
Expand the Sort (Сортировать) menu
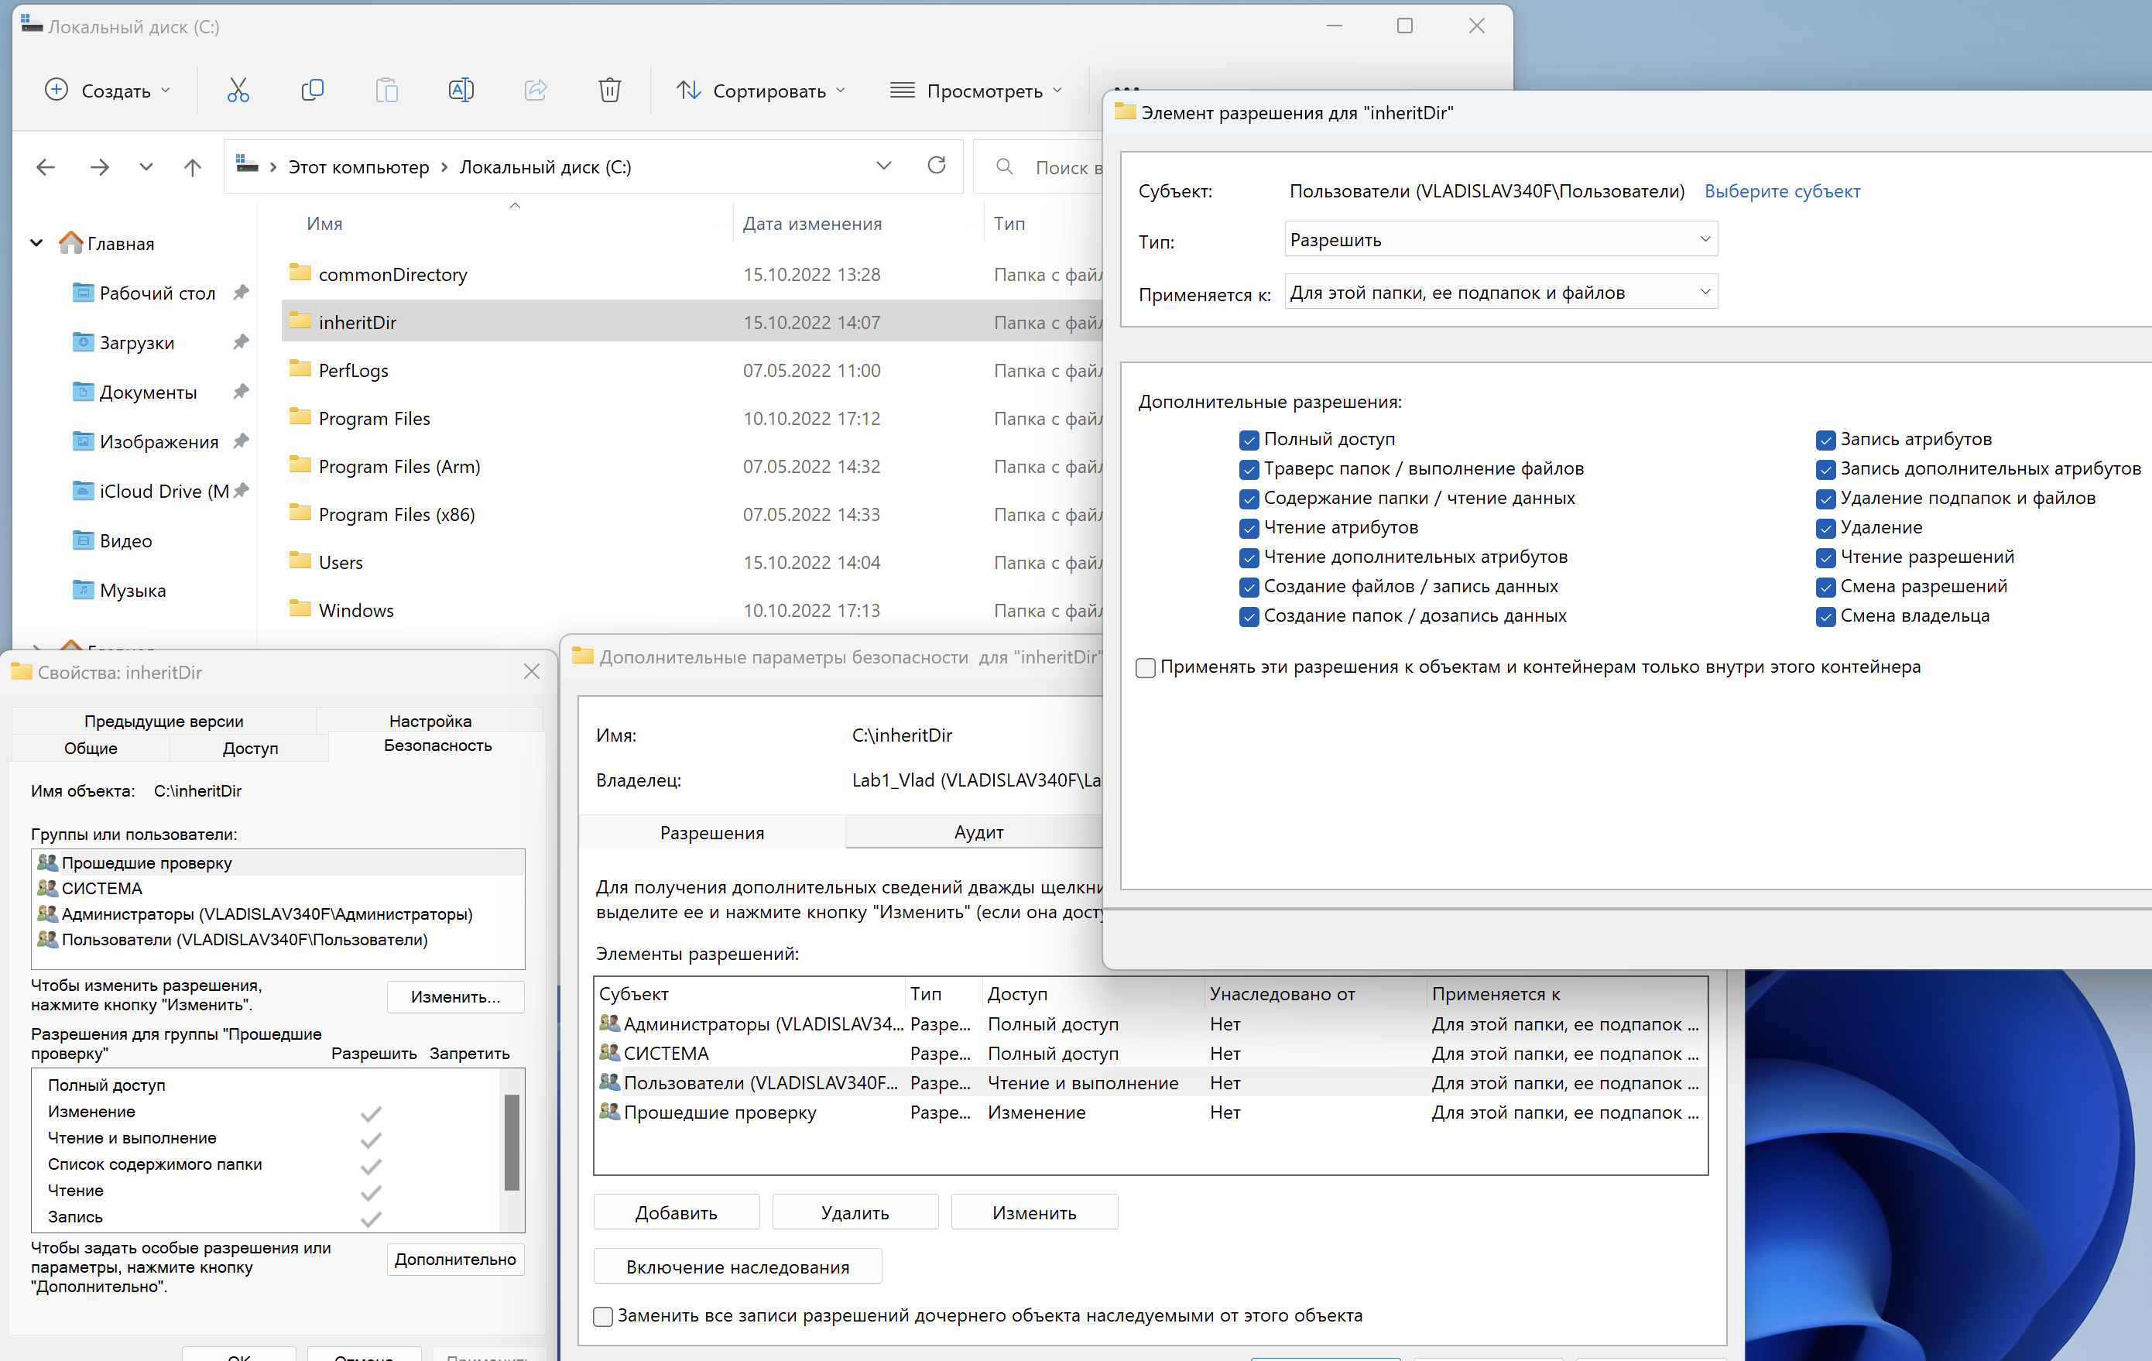pyautogui.click(x=760, y=91)
